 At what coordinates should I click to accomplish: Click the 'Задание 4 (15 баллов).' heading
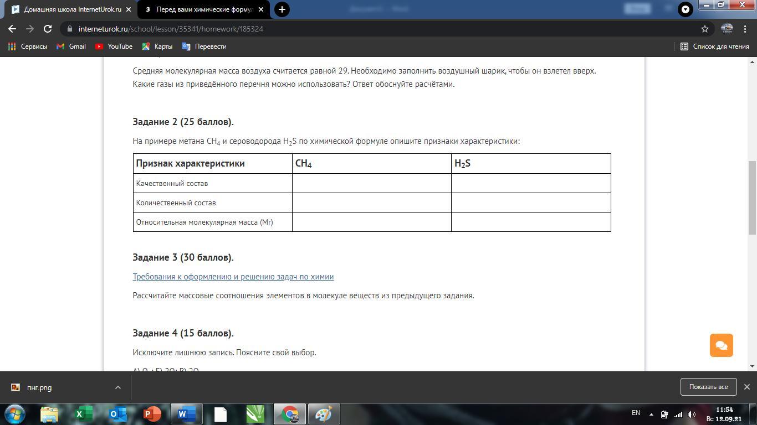pos(183,333)
